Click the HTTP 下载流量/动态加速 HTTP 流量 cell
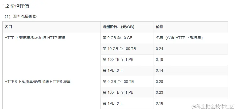The image size is (236, 111). pyautogui.click(x=52, y=54)
